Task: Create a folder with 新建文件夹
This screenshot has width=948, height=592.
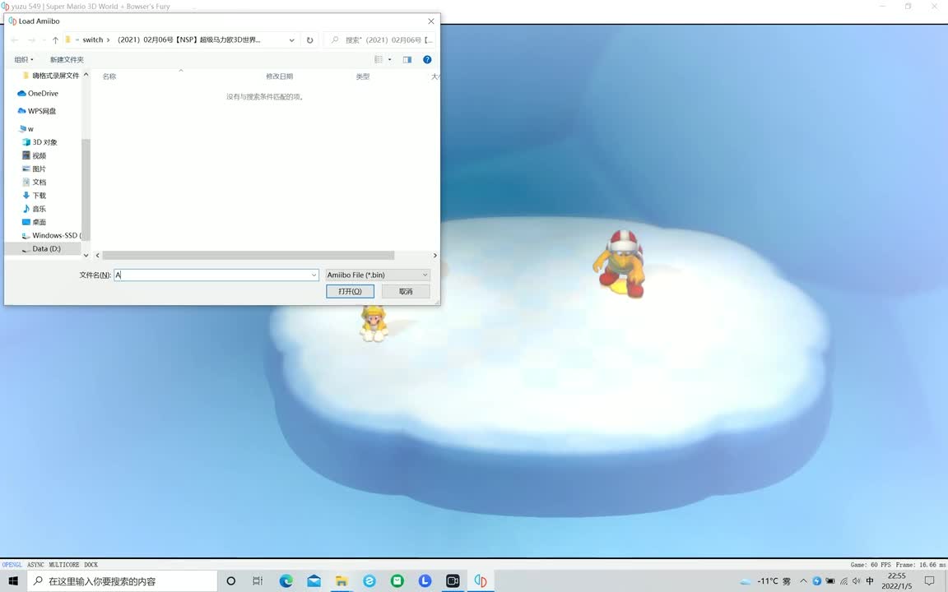Action: coord(67,59)
